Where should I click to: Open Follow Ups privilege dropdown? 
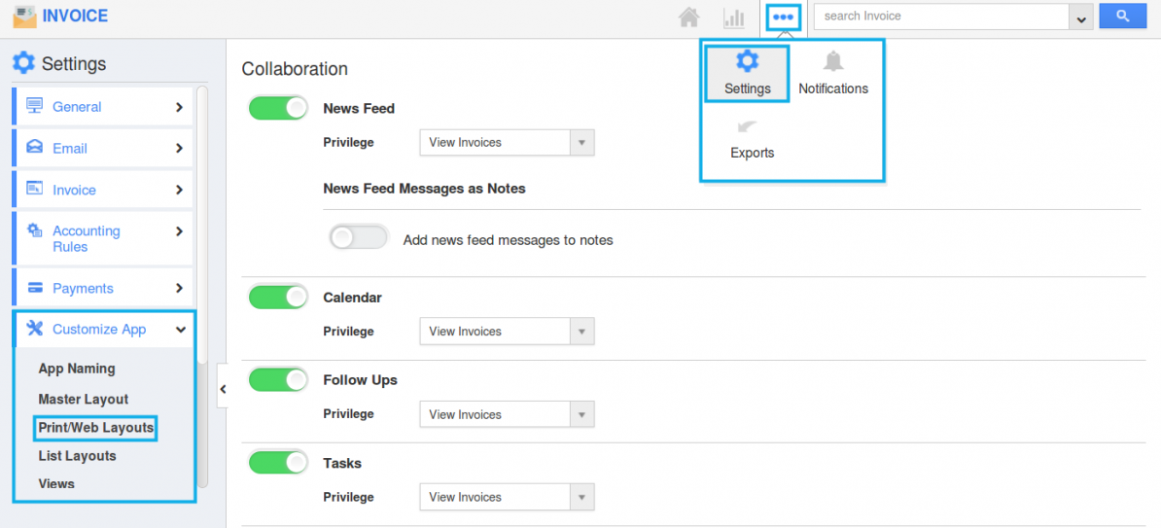(x=506, y=414)
